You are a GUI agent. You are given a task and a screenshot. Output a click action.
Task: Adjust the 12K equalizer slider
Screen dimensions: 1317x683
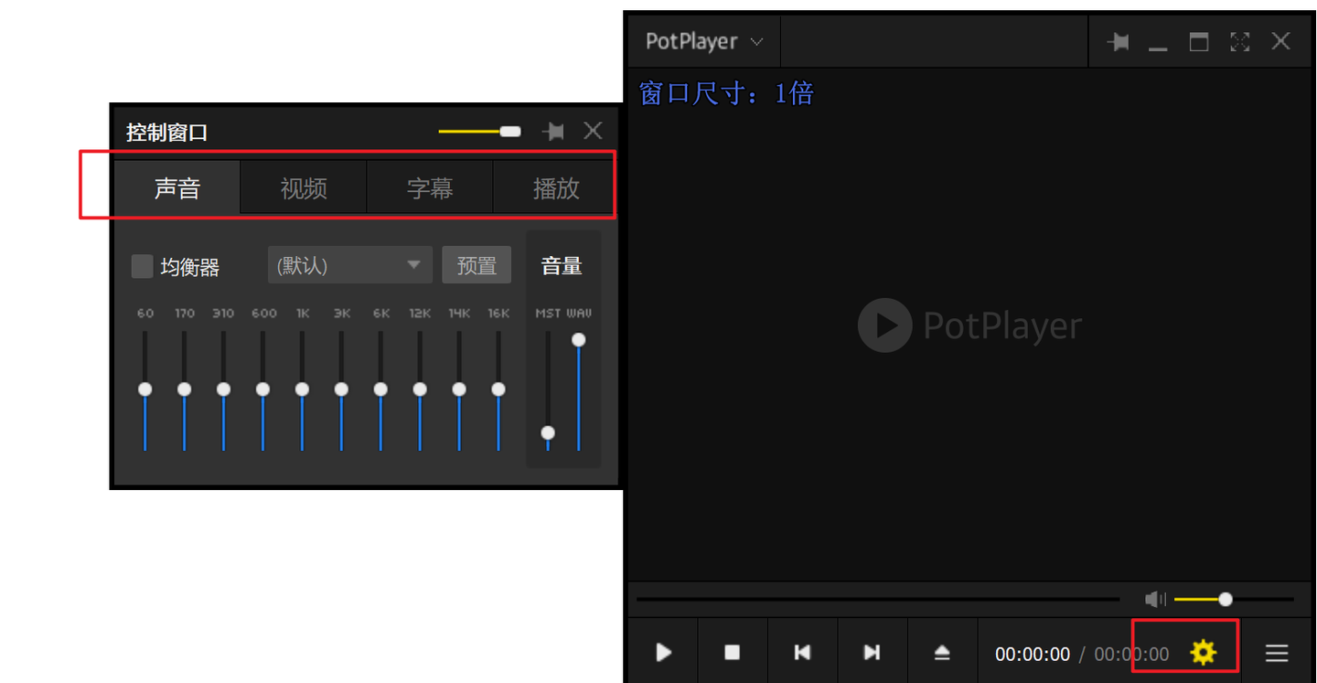point(420,390)
